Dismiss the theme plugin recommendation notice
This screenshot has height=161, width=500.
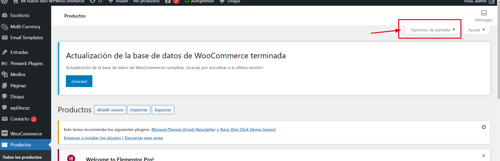pyautogui.click(x=484, y=127)
